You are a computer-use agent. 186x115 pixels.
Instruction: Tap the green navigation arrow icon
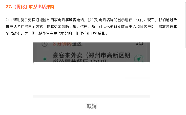point(139,59)
